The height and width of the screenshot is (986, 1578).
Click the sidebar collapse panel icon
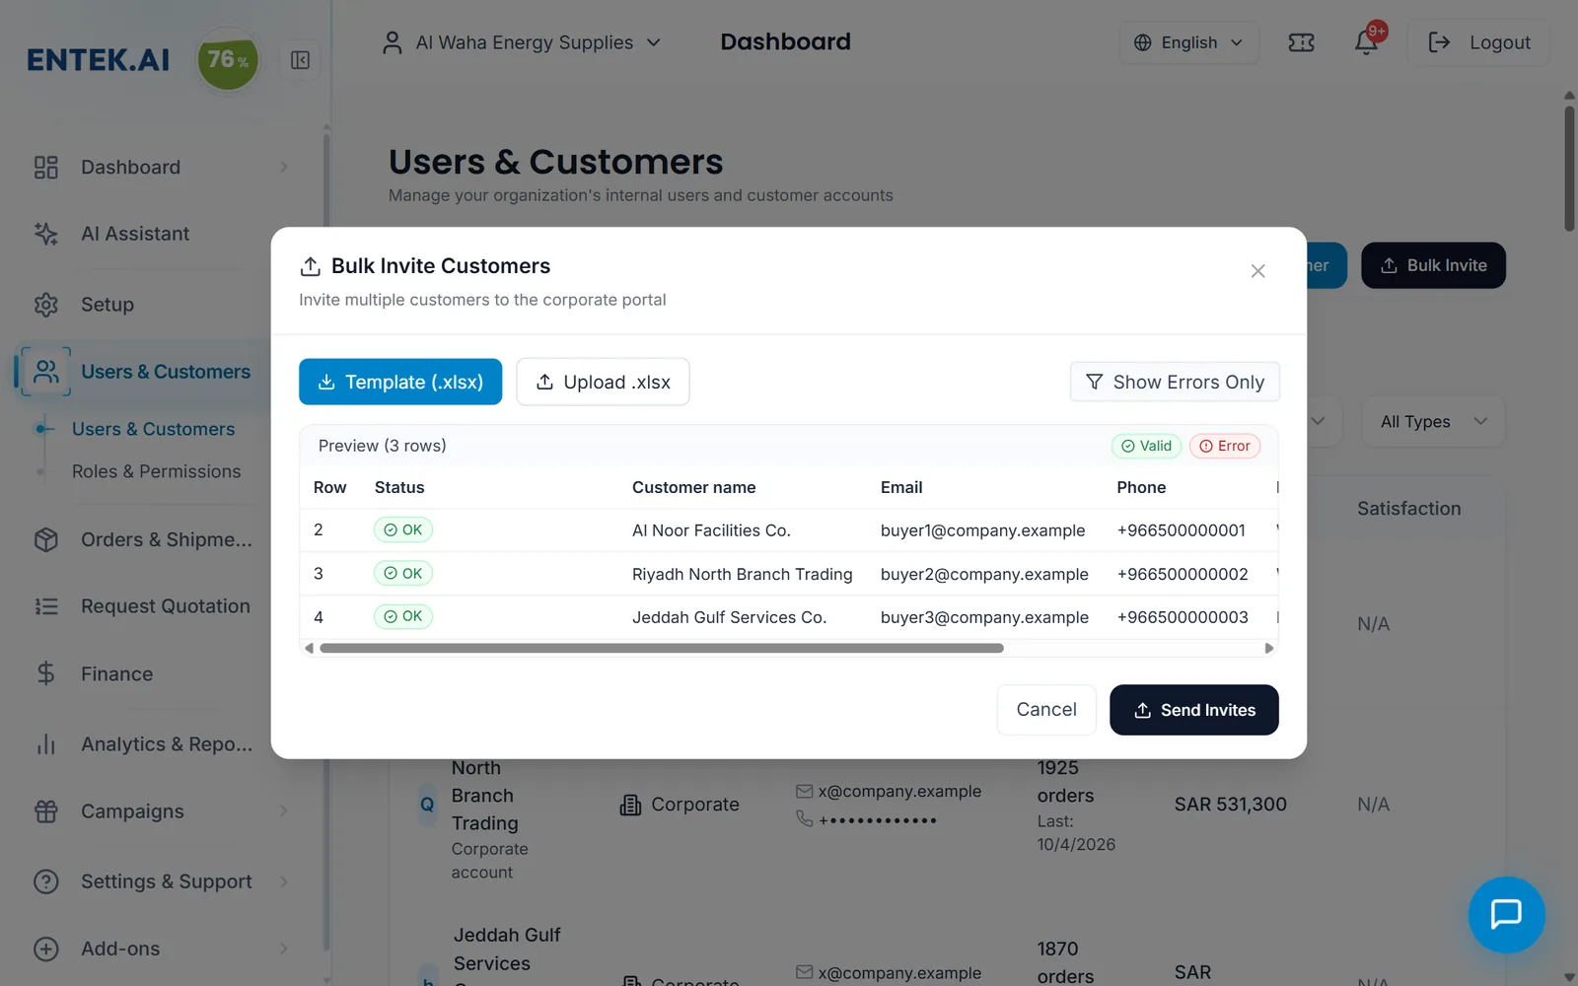[x=301, y=60]
